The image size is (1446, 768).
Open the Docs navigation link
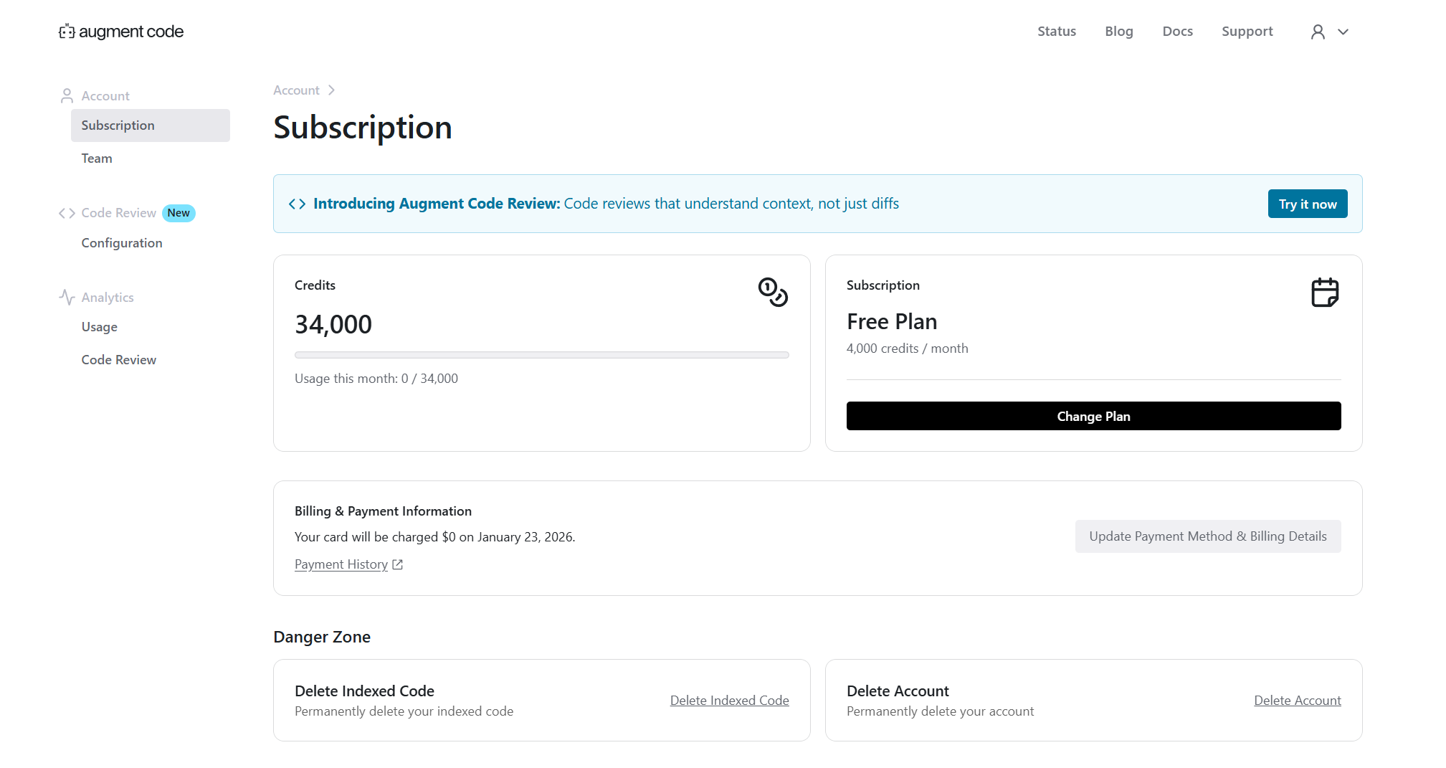[1177, 32]
